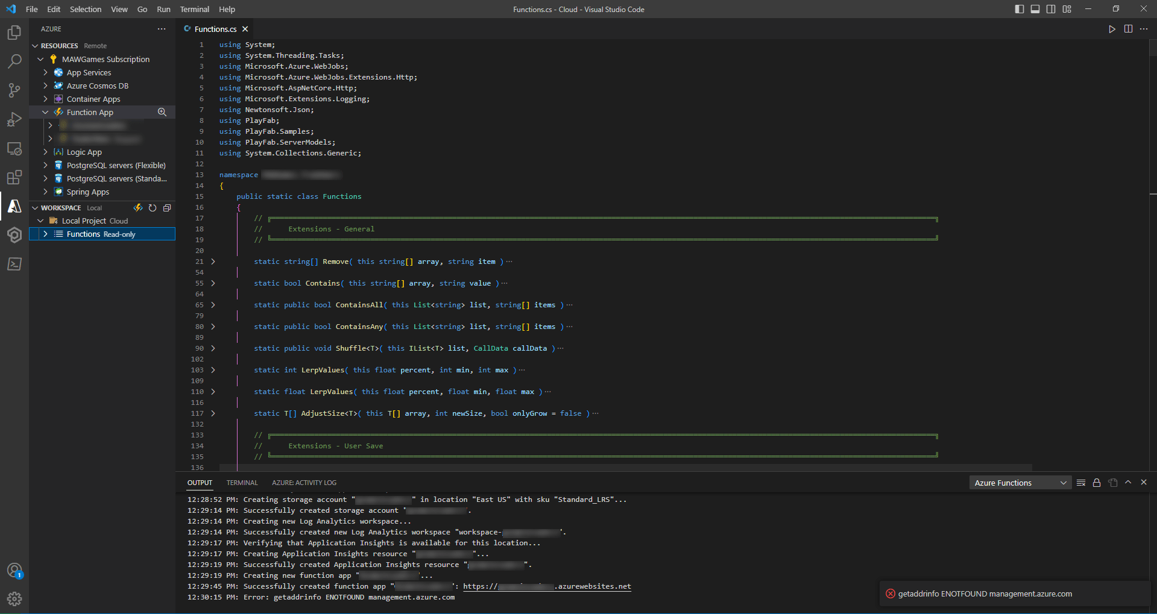Expand the Functions Read-only node
Image resolution: width=1157 pixels, height=614 pixels.
(x=45, y=234)
